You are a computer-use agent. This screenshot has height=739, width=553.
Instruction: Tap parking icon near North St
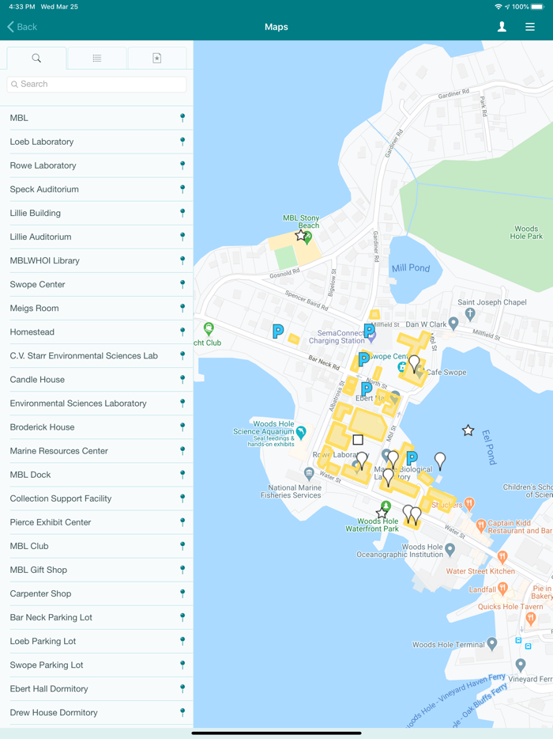click(x=367, y=389)
